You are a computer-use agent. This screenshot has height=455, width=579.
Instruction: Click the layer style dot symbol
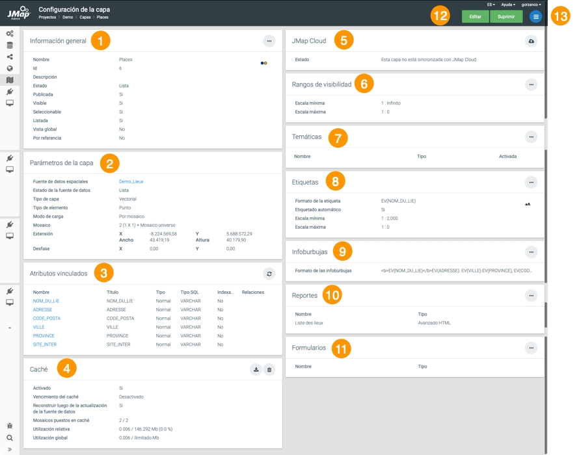point(263,63)
